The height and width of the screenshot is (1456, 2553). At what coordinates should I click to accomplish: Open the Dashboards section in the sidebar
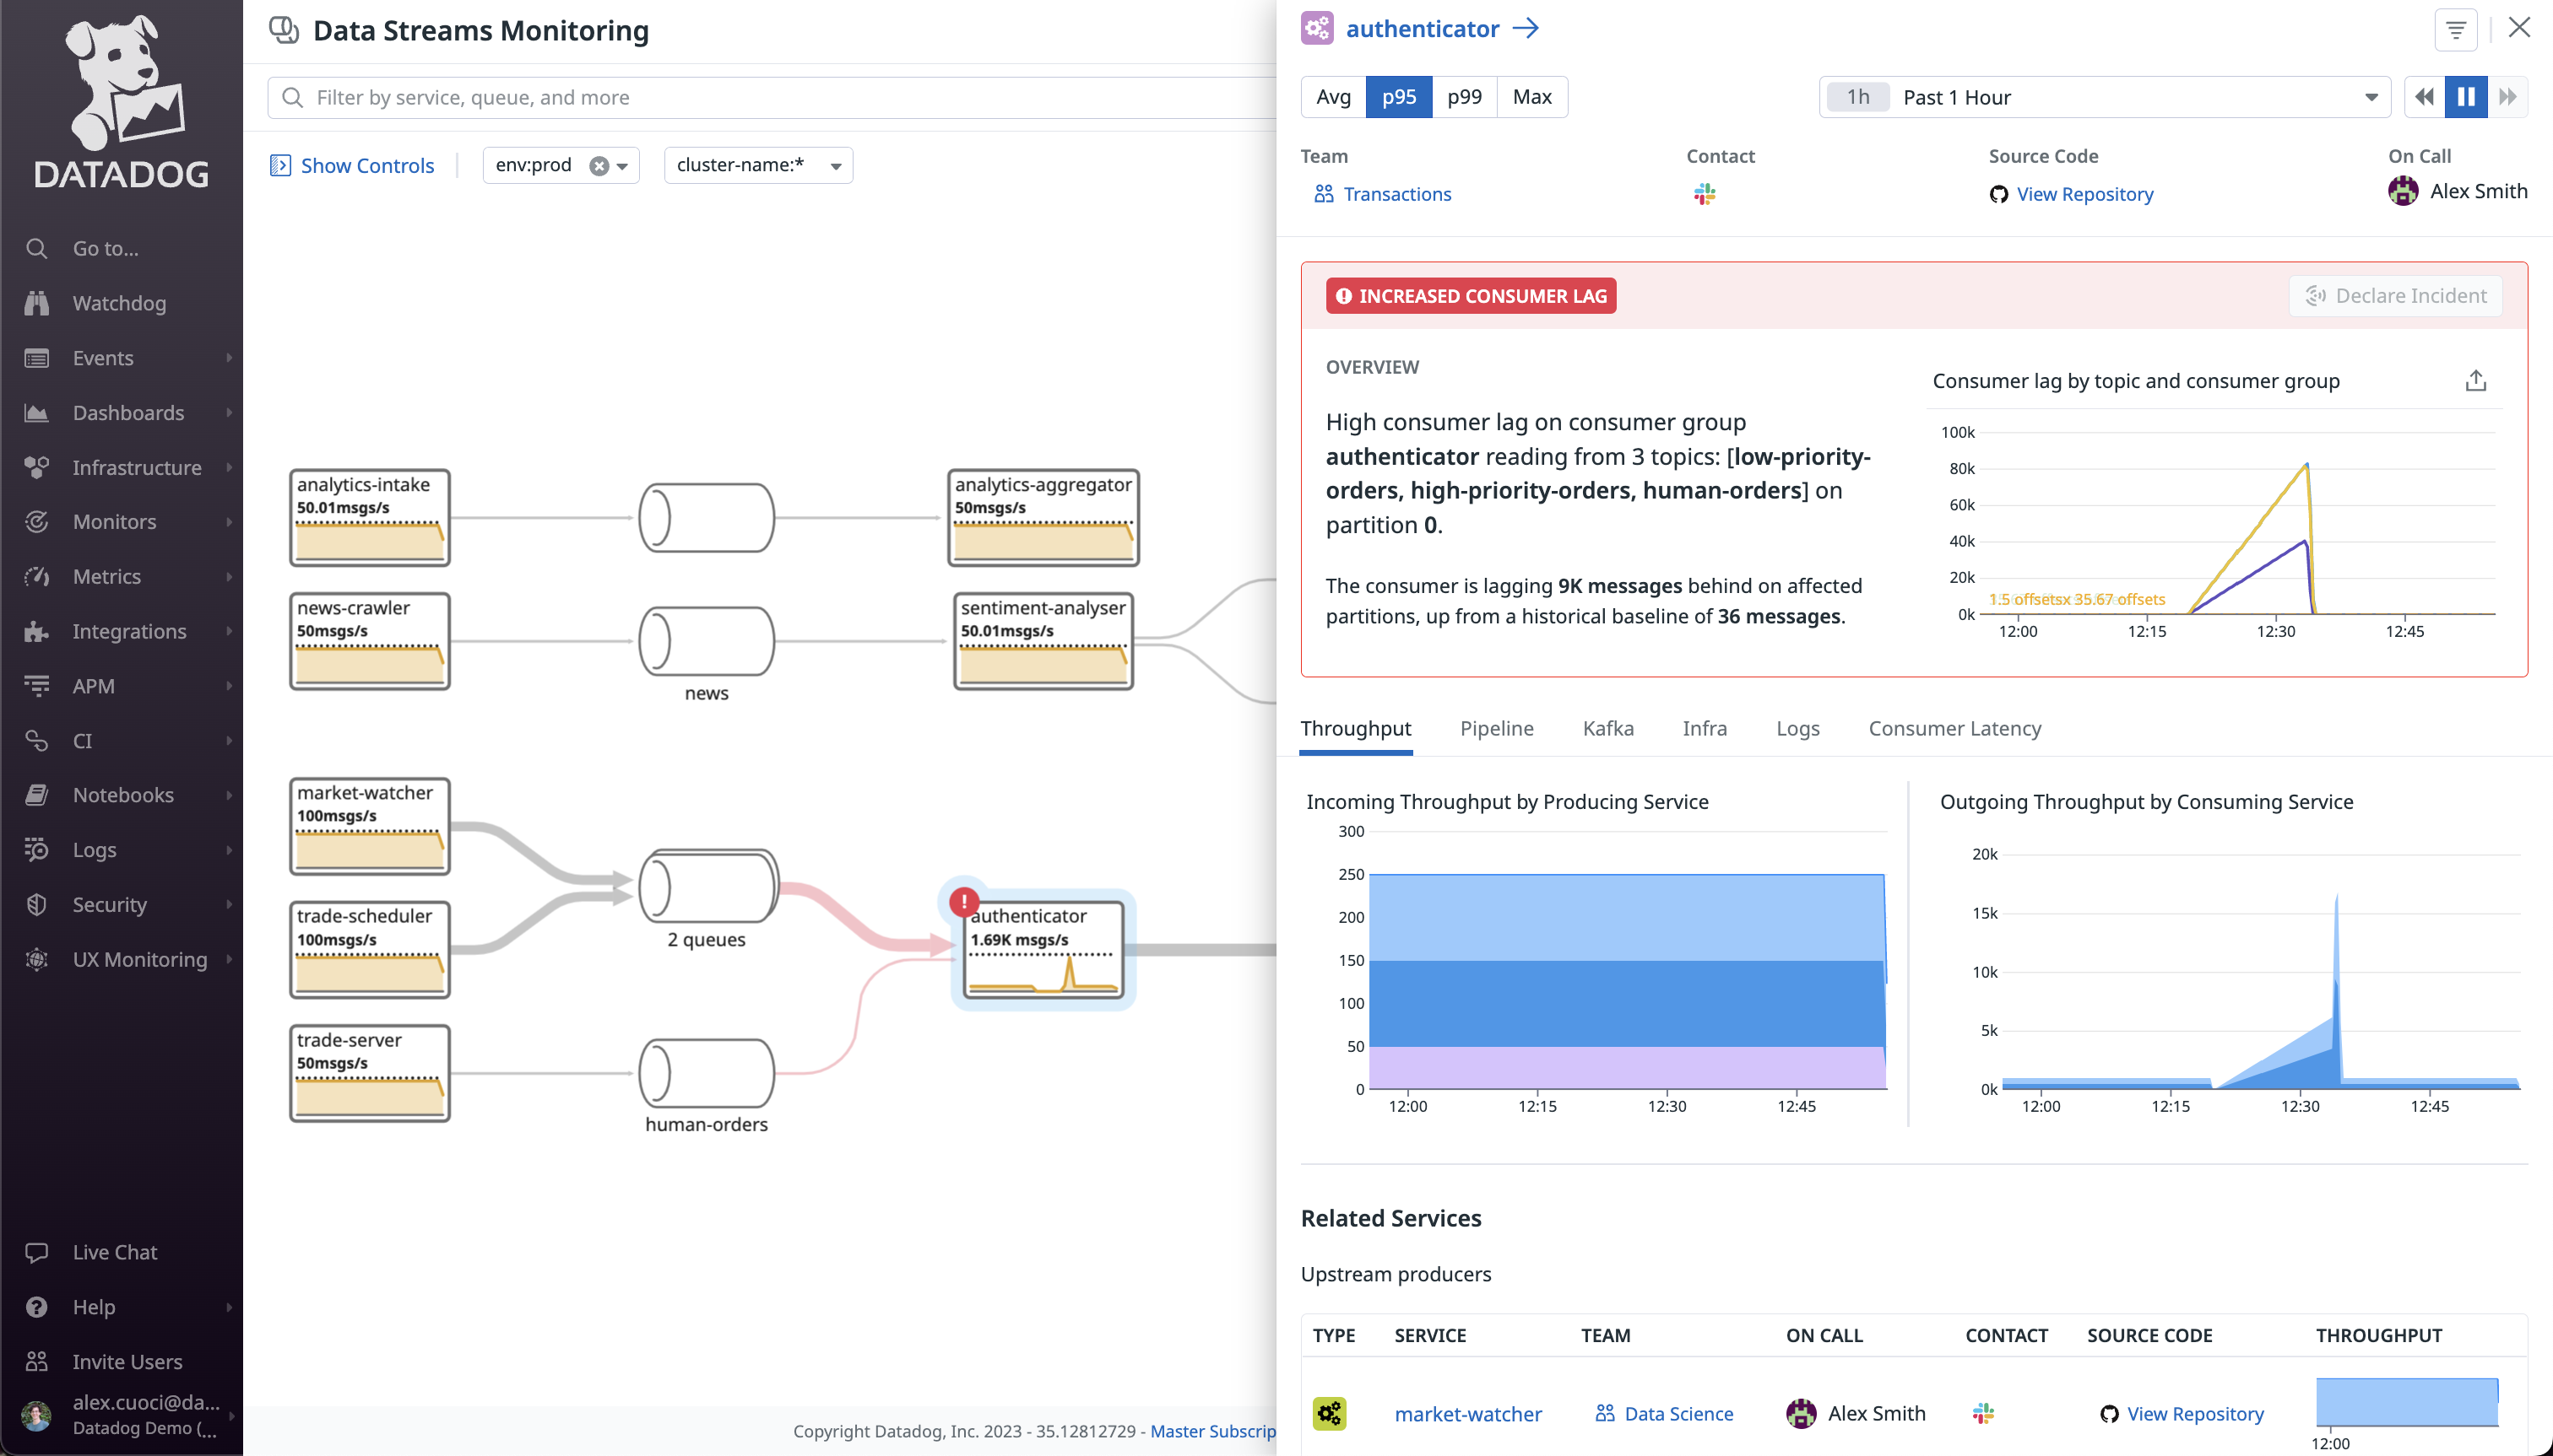click(128, 412)
